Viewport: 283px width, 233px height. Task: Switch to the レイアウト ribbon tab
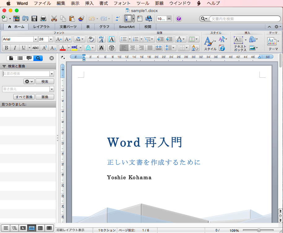(x=41, y=27)
